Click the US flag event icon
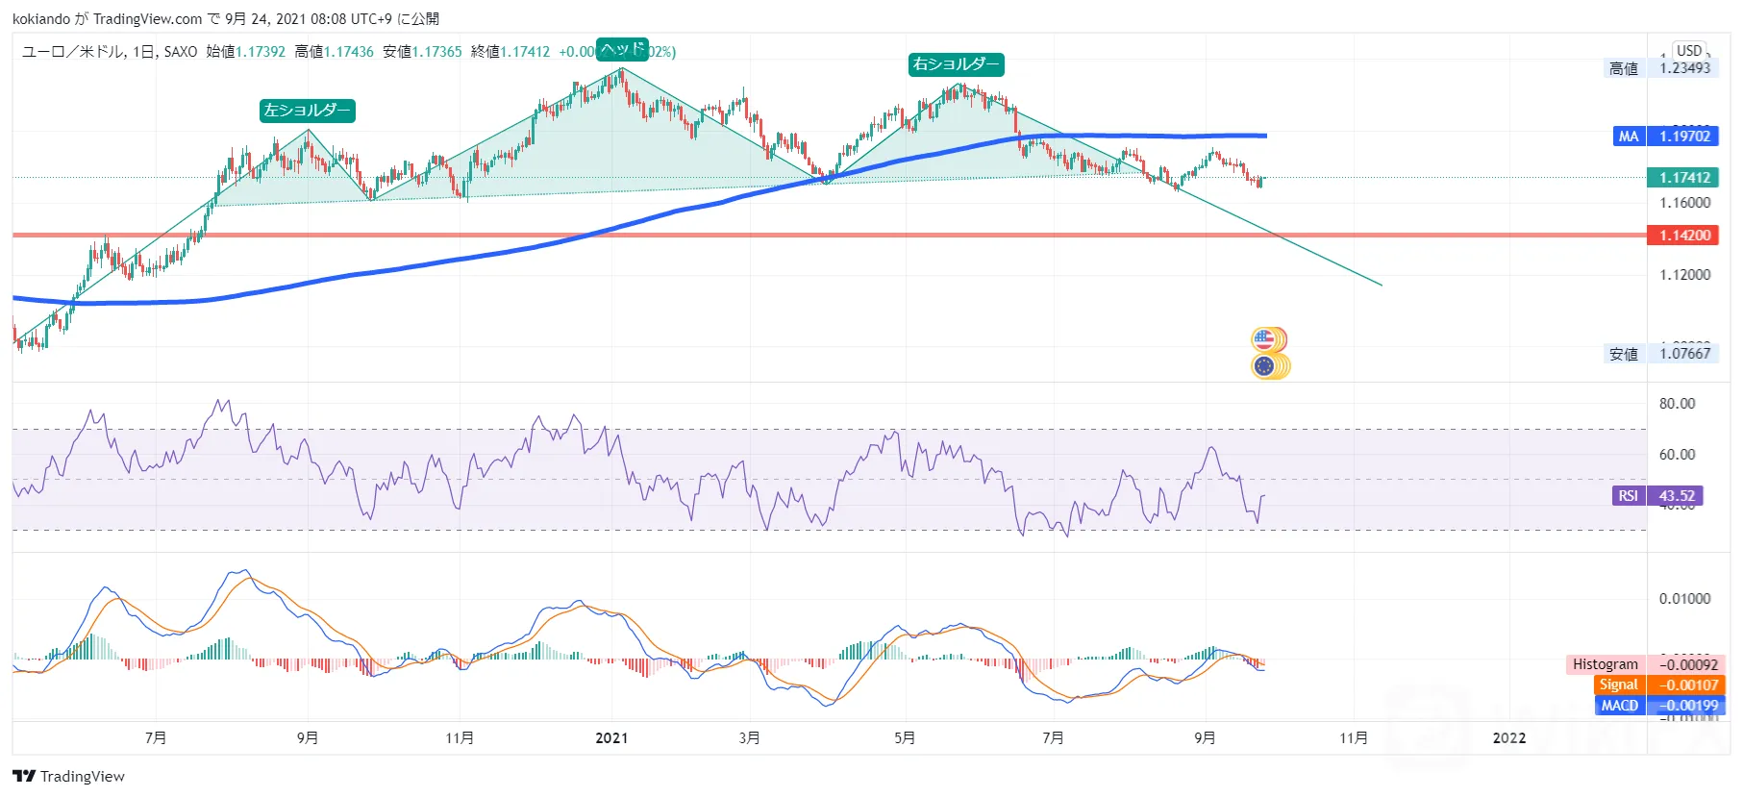 click(1265, 339)
